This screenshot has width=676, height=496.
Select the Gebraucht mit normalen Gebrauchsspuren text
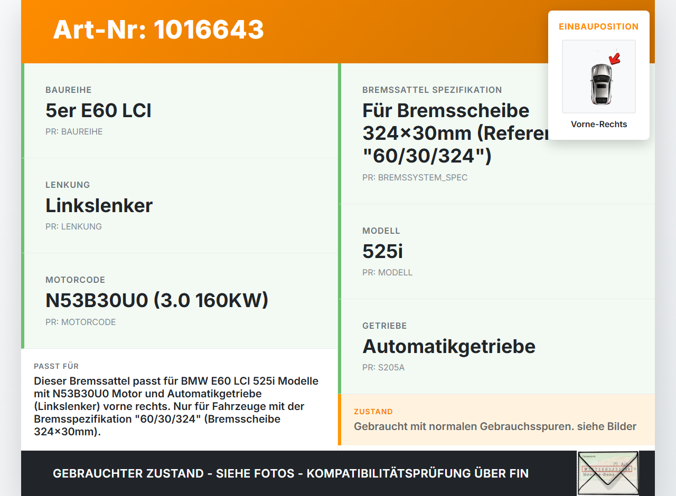pyautogui.click(x=495, y=426)
